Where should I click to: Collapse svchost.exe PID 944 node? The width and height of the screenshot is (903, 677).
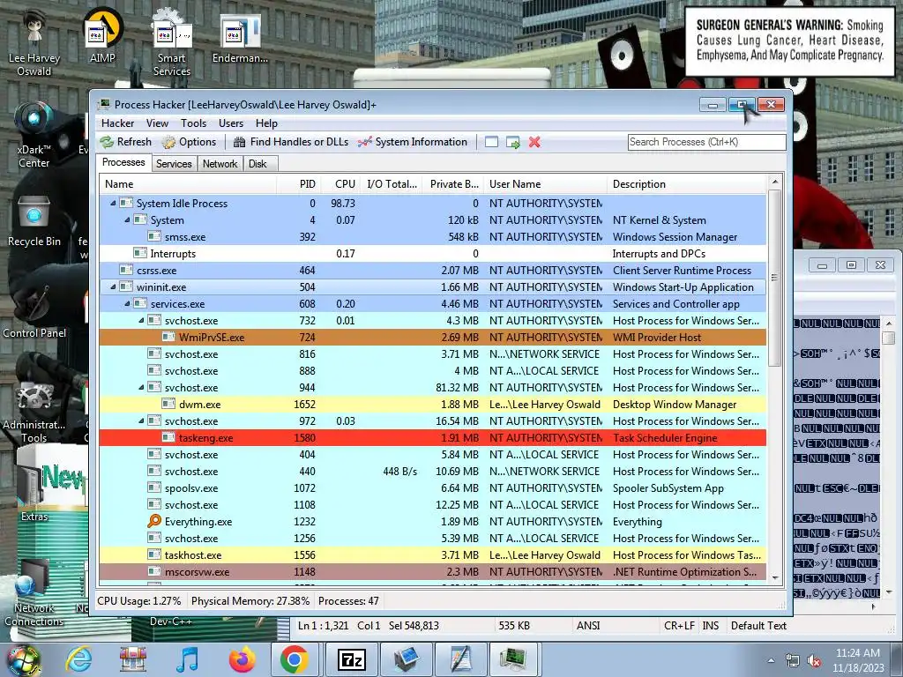141,388
